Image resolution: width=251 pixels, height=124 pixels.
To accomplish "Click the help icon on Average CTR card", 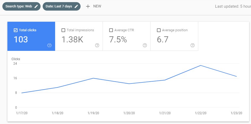I will coord(145,45).
